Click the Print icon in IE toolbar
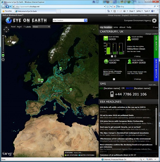160x162 pixels. (124, 11)
